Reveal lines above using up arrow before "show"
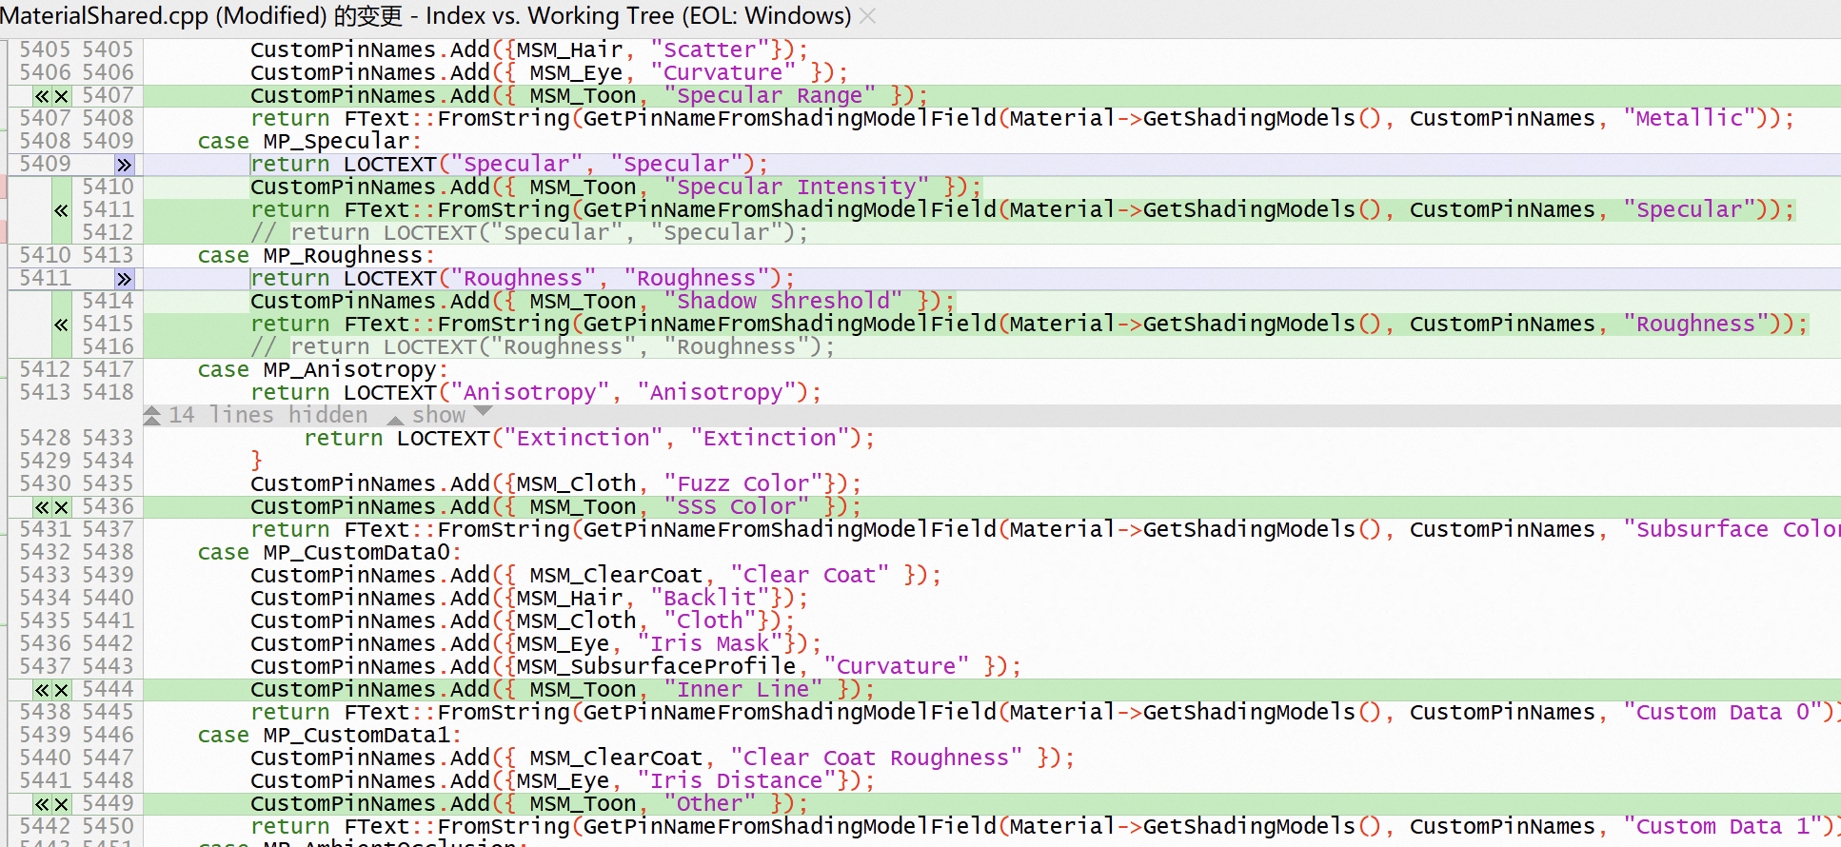 [395, 418]
